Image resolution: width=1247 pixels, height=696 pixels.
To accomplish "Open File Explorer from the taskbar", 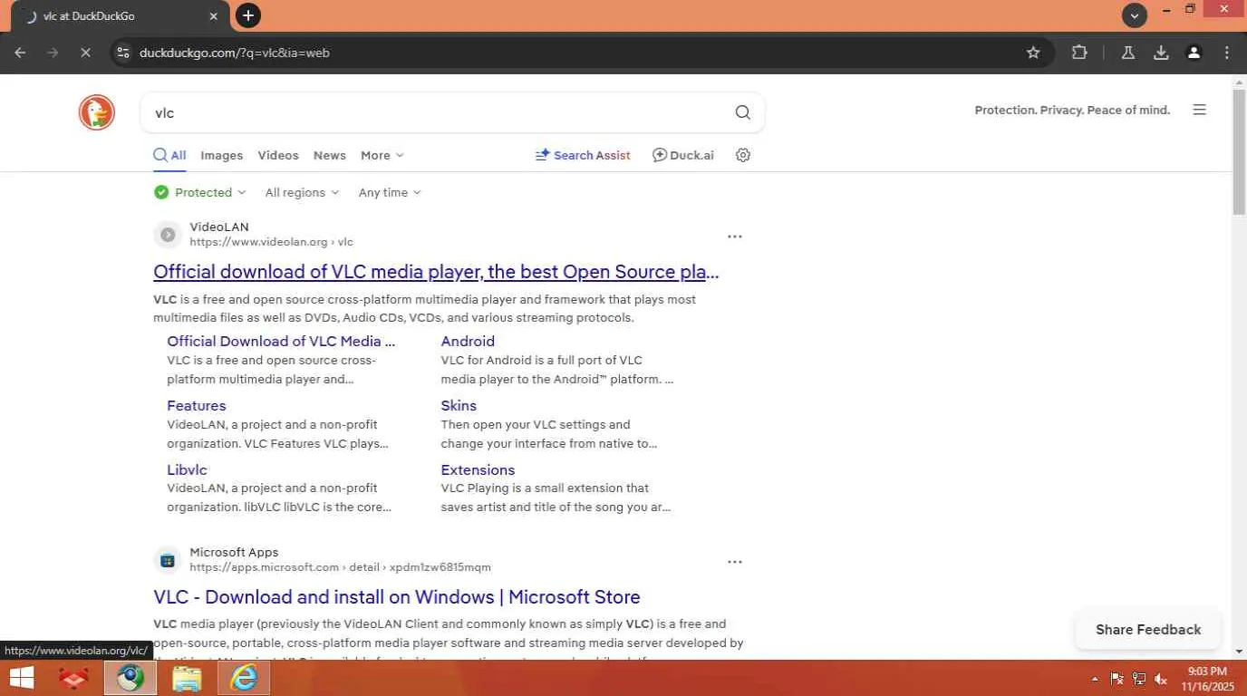I will pyautogui.click(x=187, y=678).
